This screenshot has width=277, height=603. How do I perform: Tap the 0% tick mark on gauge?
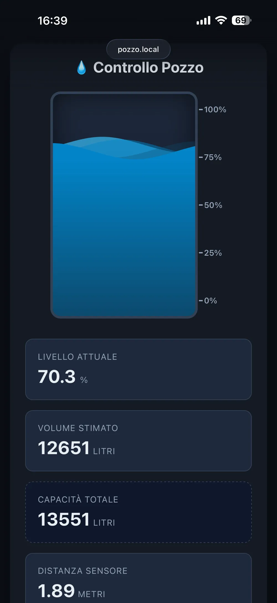coord(208,301)
